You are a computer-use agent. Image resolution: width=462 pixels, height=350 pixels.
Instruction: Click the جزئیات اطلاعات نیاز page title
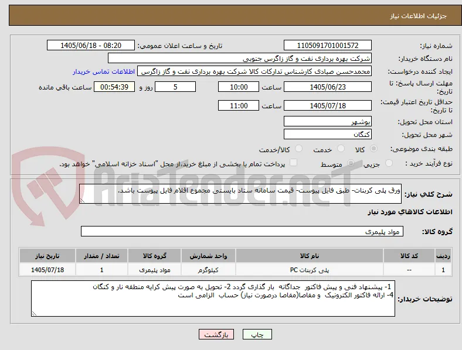click(x=419, y=16)
